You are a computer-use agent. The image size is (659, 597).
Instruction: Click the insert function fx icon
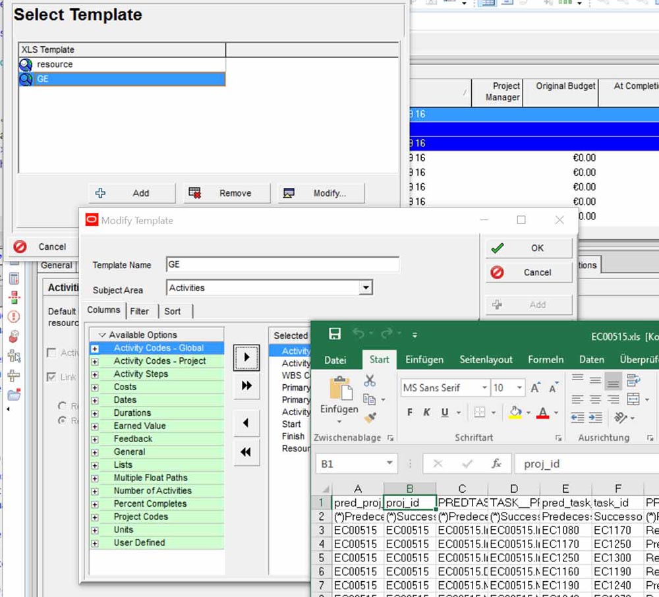pos(496,464)
